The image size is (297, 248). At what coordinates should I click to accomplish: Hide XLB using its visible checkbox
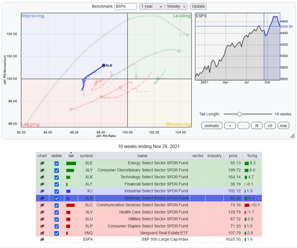point(57,198)
